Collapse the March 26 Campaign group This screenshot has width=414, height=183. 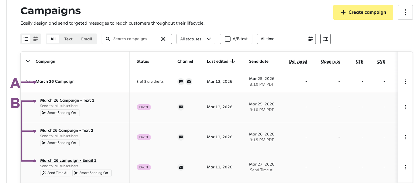[x=28, y=82]
